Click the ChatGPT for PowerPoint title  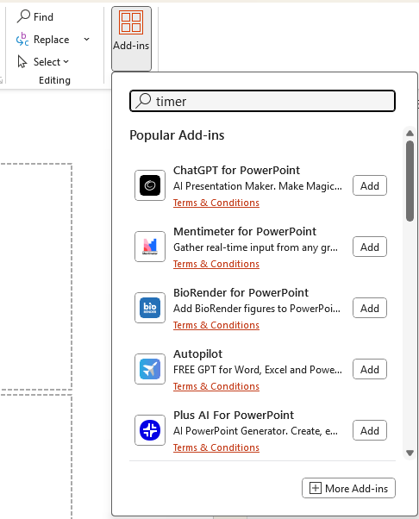tap(236, 171)
